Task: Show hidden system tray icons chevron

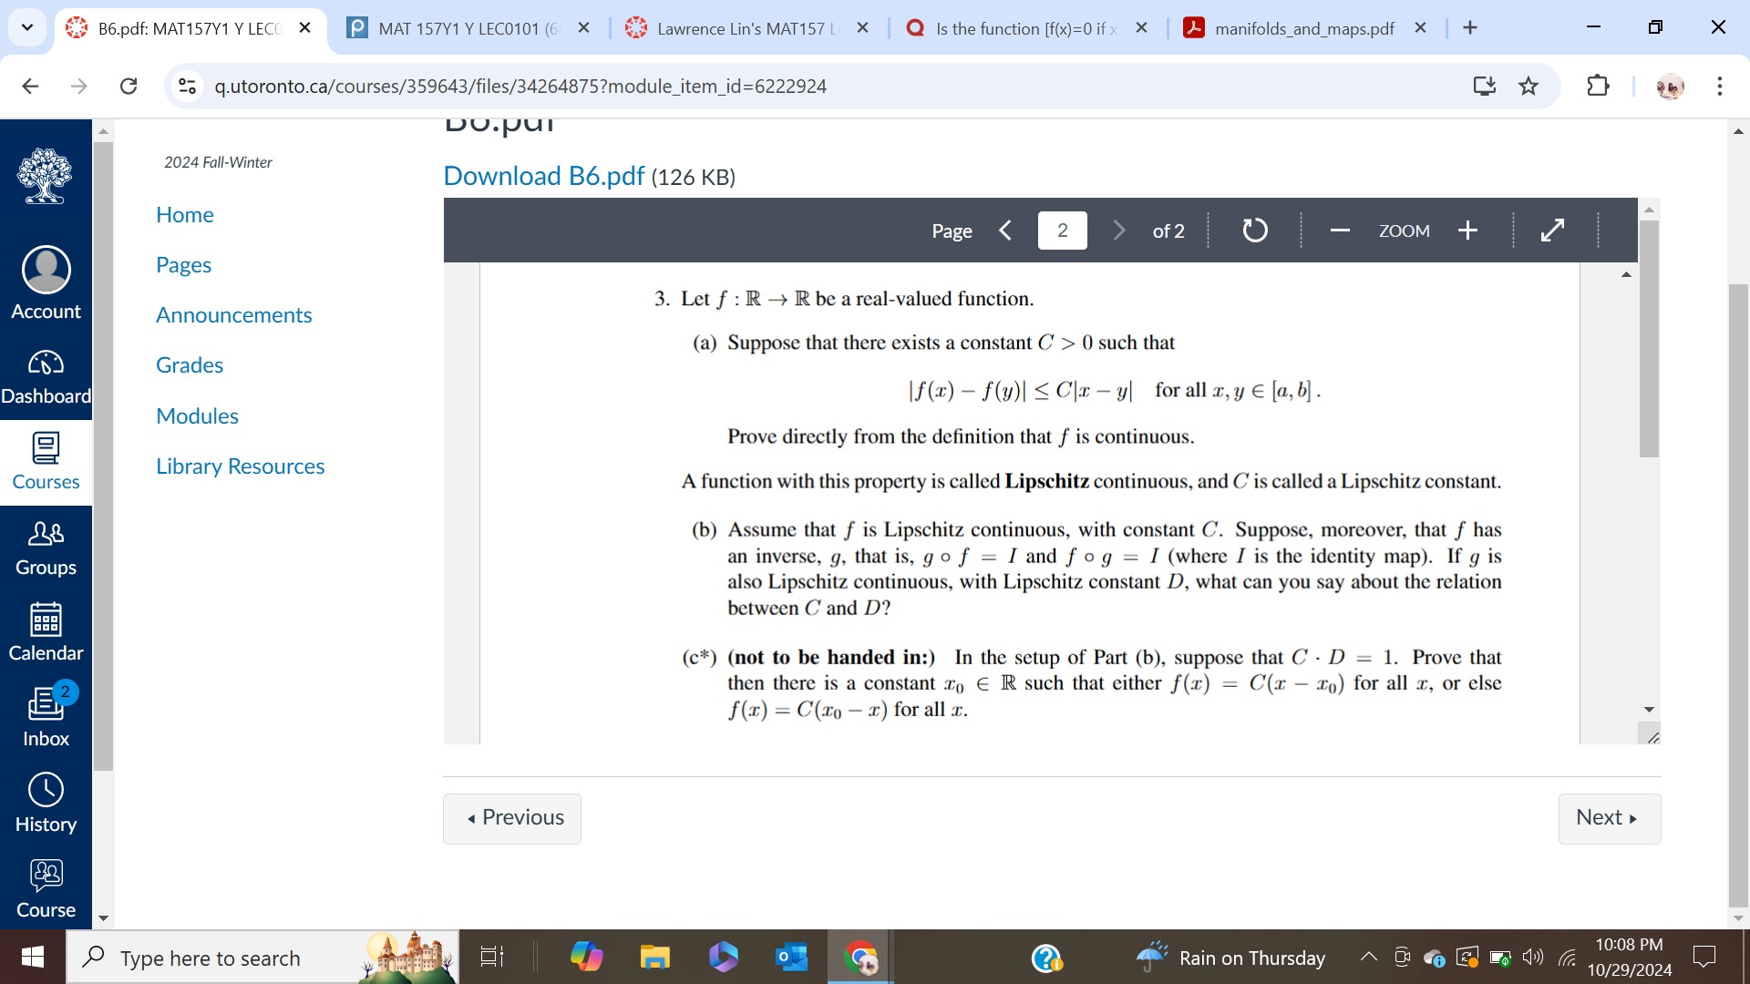Action: coord(1368,957)
